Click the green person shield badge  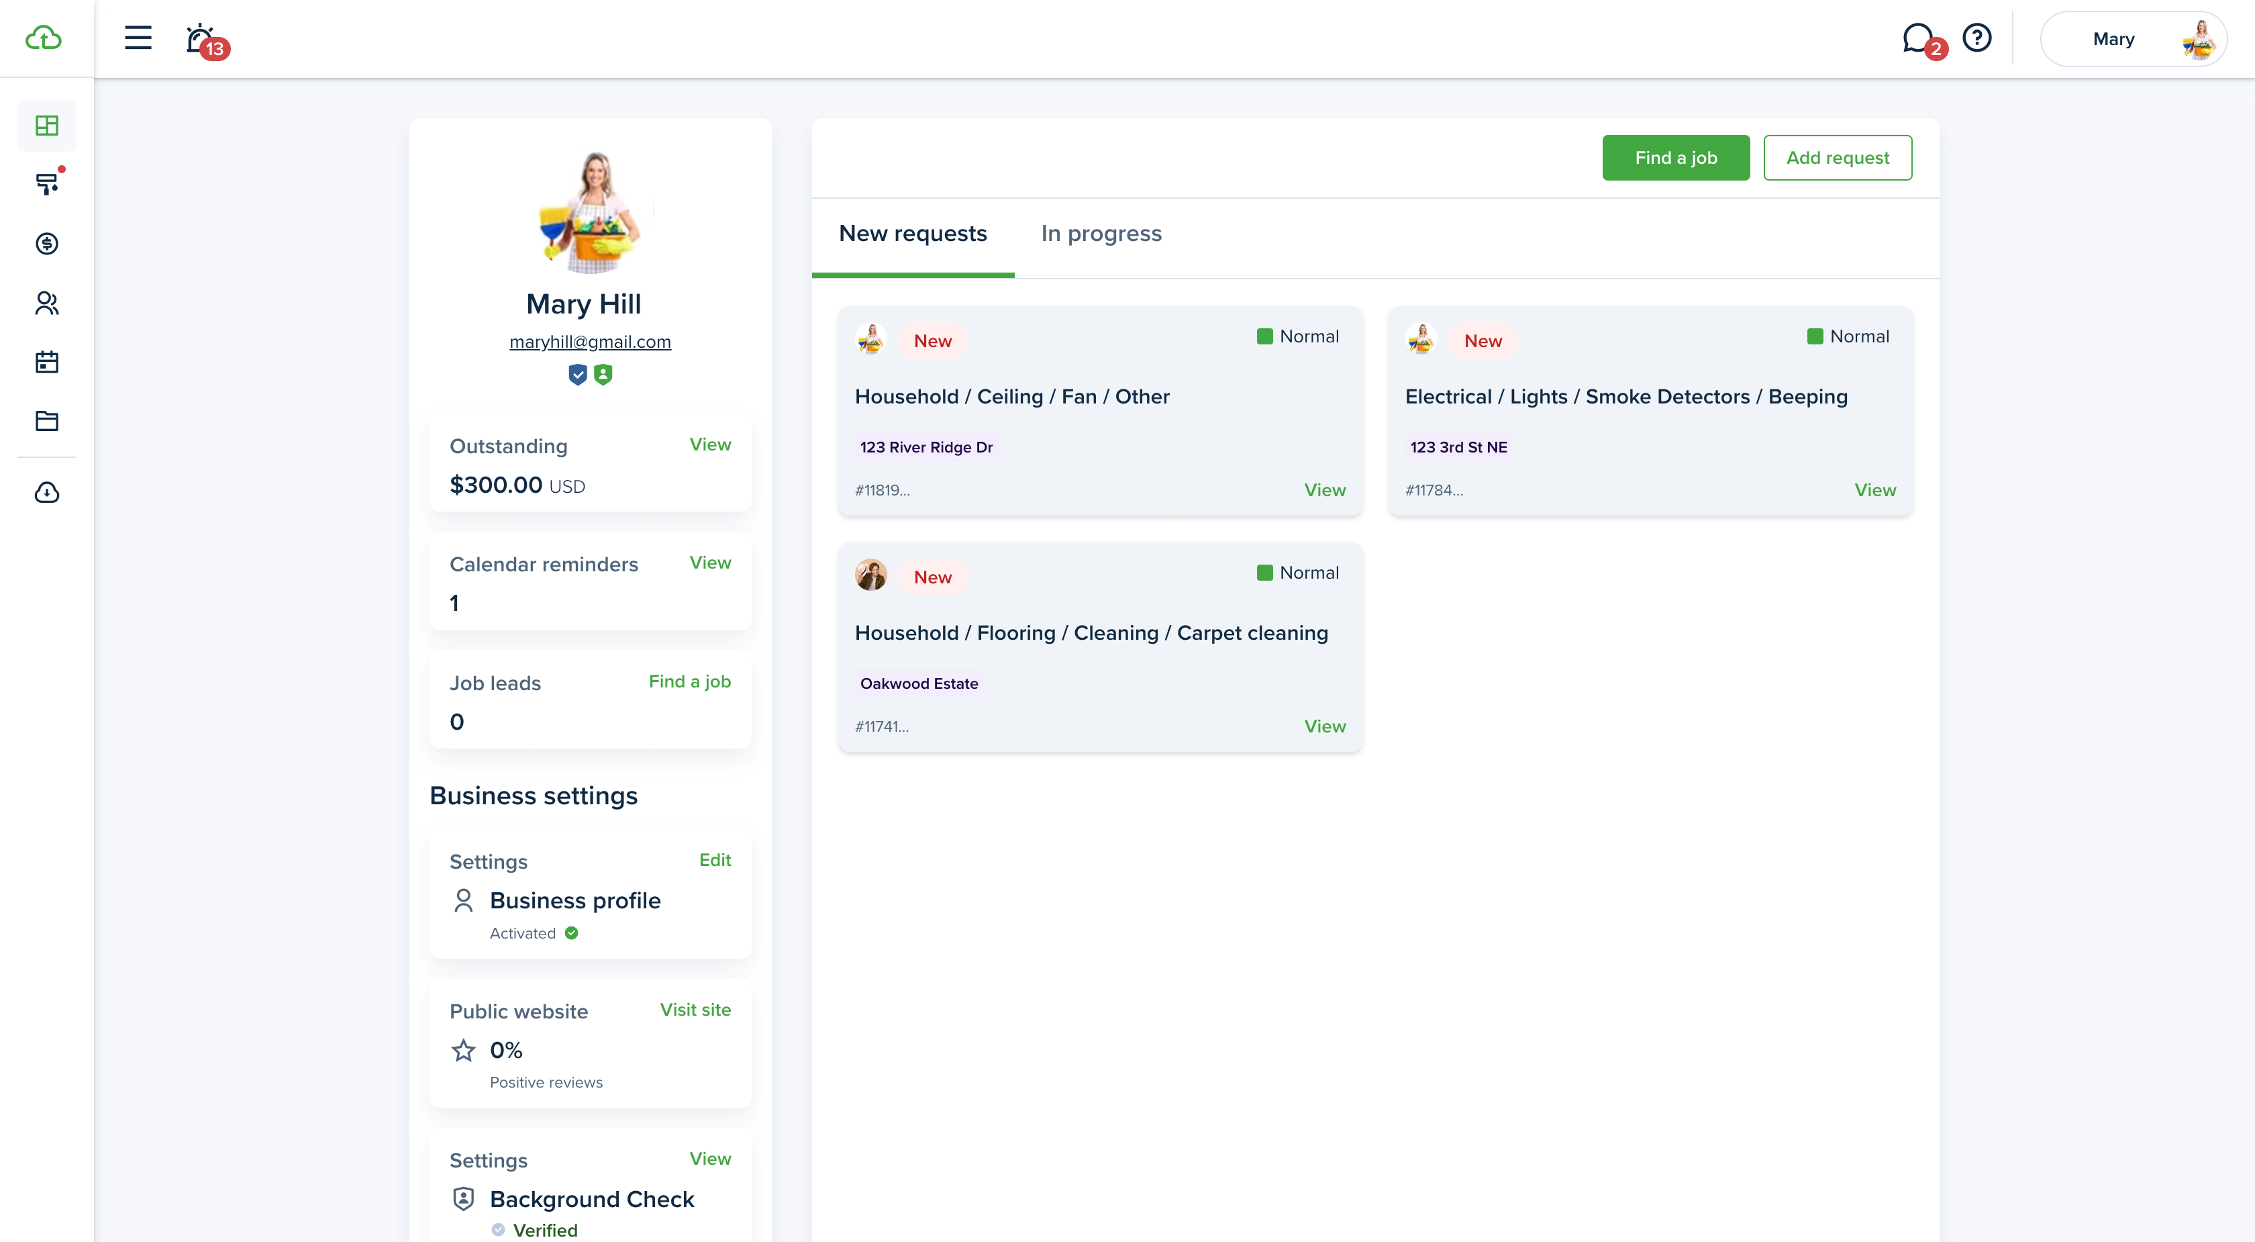(x=603, y=375)
